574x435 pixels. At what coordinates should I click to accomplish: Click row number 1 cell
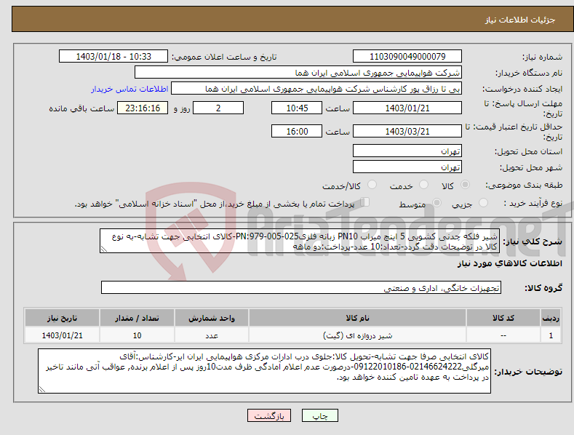pos(551,335)
